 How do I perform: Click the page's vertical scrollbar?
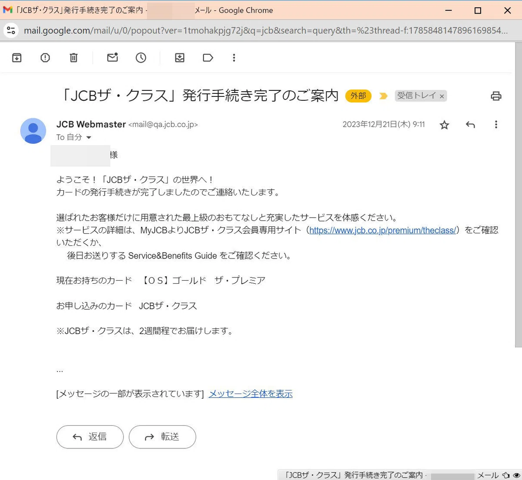click(518, 195)
